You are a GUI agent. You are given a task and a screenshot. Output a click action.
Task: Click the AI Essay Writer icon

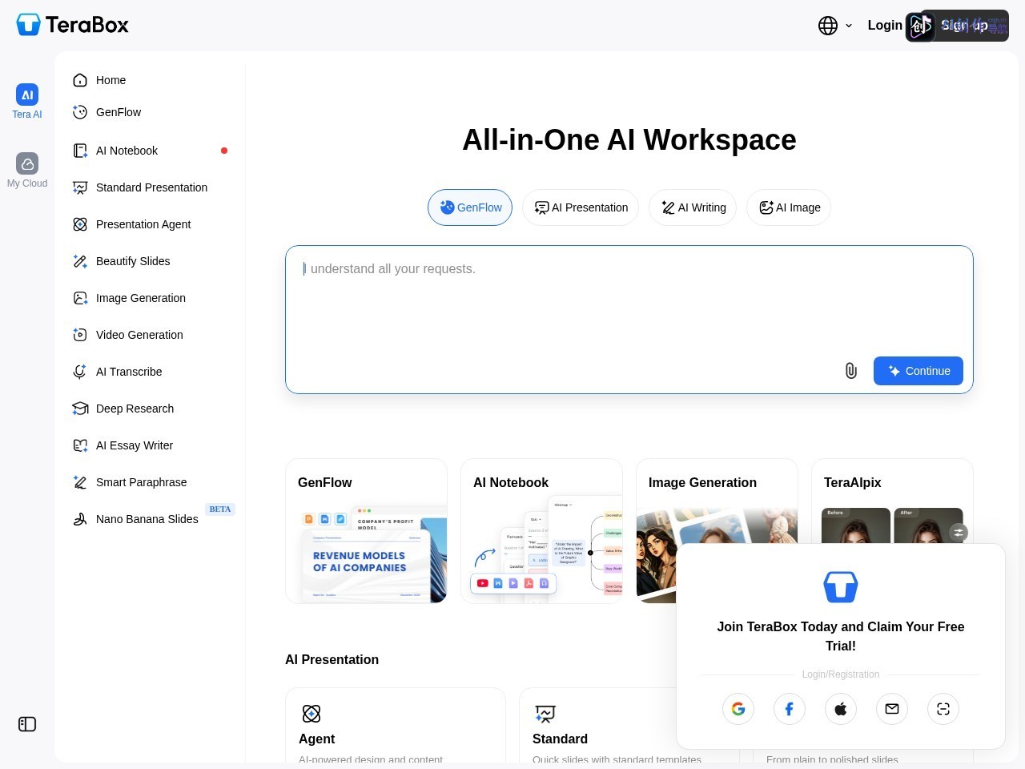[x=80, y=445]
